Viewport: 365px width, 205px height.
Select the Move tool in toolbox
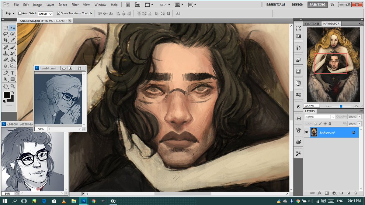click(x=13, y=28)
